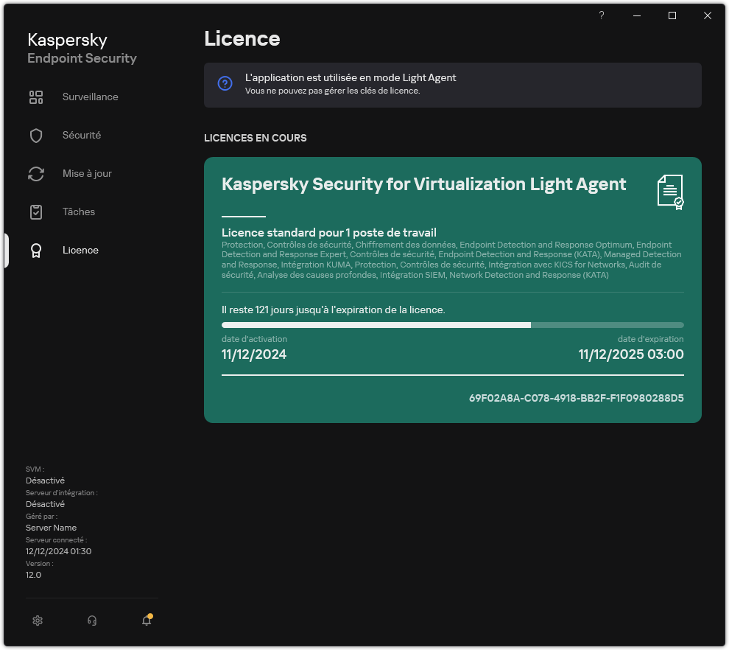Select the Sécurité shield icon
The image size is (729, 650).
point(35,135)
